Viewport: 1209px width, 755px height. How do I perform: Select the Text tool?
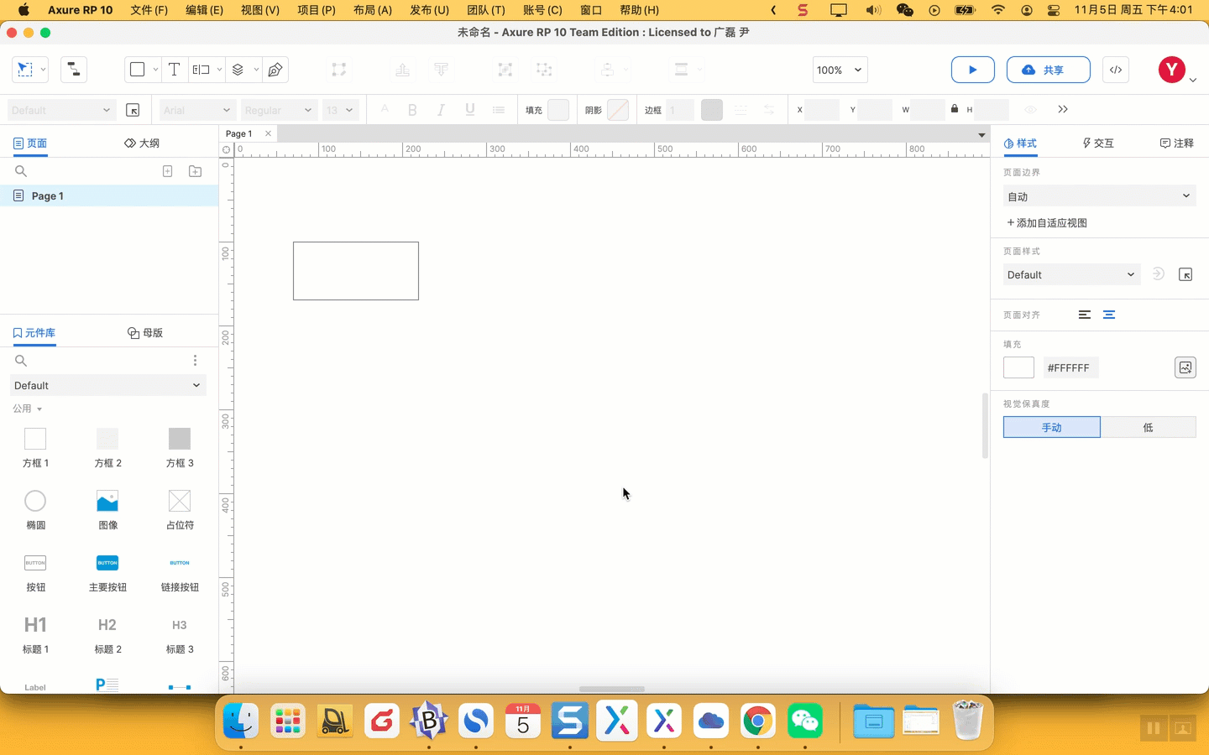pyautogui.click(x=174, y=70)
